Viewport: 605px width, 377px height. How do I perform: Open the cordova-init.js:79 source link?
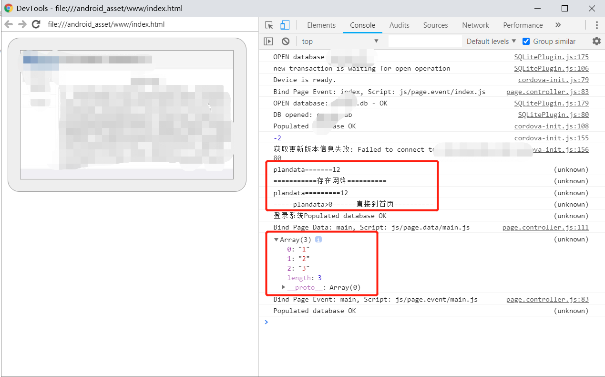point(553,80)
